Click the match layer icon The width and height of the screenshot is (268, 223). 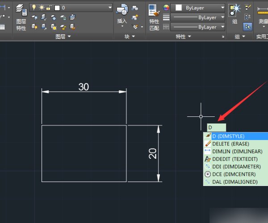72,27
